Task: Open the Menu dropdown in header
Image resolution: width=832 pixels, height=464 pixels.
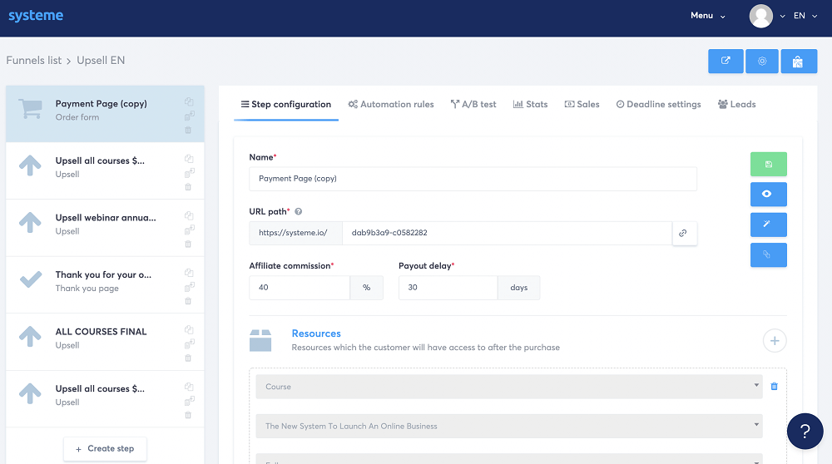Action: [707, 16]
